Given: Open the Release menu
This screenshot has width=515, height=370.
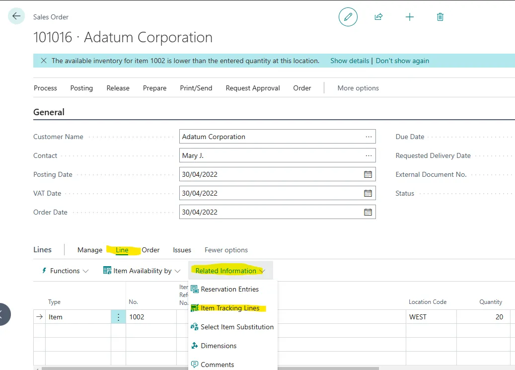Looking at the screenshot, I should [118, 88].
